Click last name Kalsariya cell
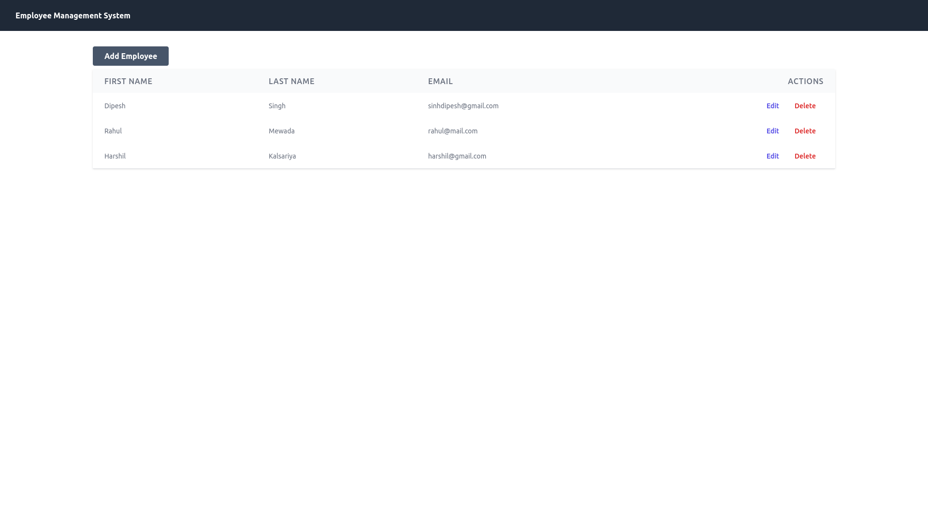The height and width of the screenshot is (522, 928). pos(282,156)
